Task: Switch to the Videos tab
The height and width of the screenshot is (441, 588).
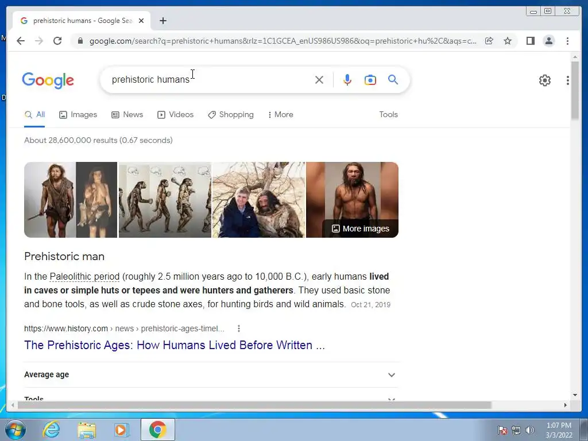Action: (175, 115)
